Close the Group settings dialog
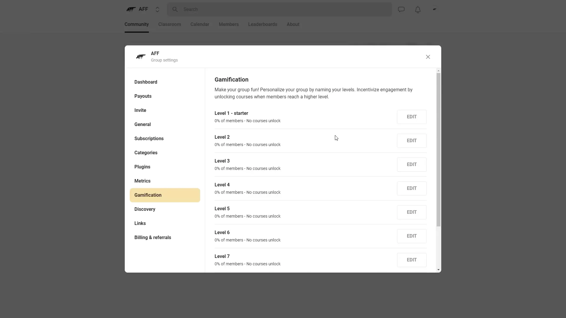The height and width of the screenshot is (318, 566). 428,57
